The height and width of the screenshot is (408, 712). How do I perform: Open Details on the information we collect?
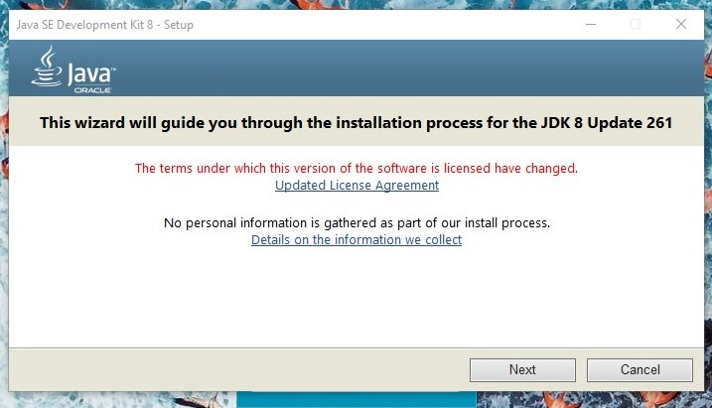coord(356,240)
